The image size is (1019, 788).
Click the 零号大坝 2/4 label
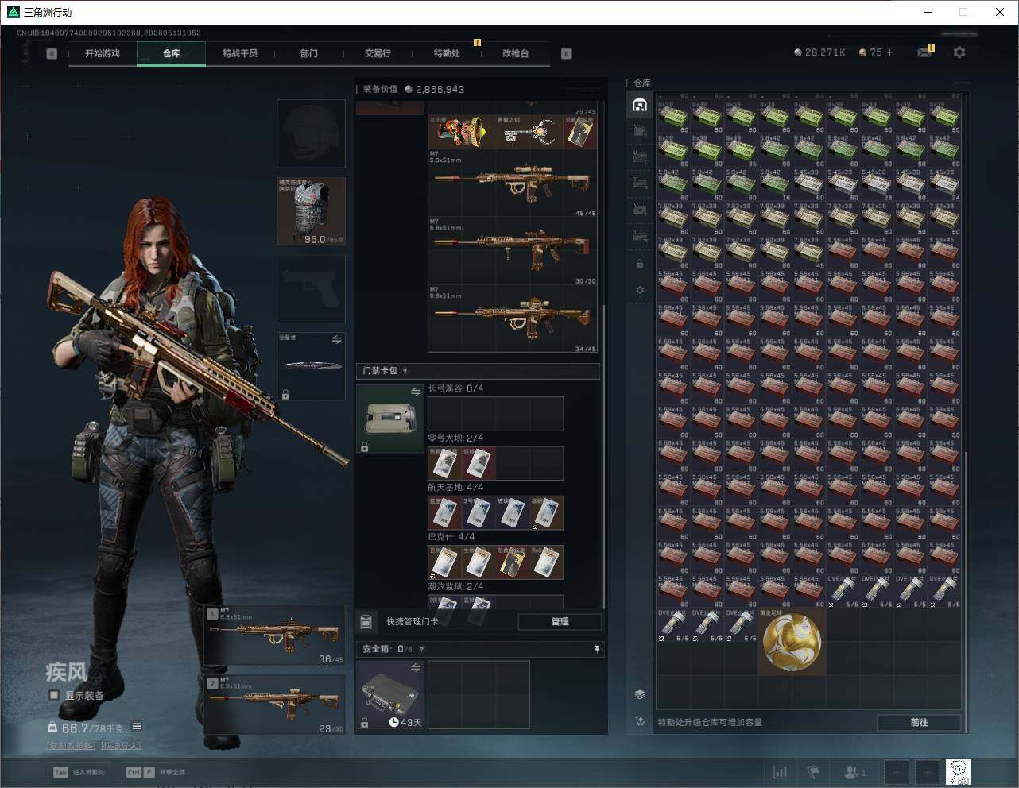point(455,438)
